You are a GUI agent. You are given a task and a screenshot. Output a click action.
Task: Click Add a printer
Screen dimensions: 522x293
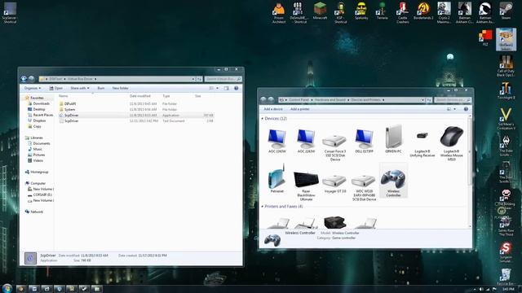(299, 109)
